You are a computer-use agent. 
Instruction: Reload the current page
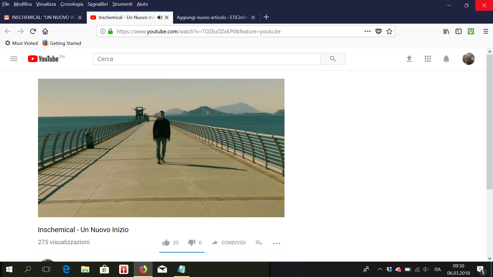pyautogui.click(x=33, y=31)
